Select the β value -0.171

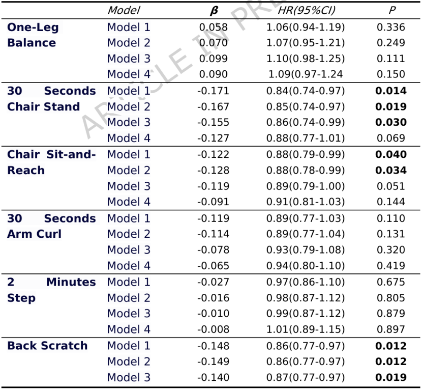coord(213,91)
